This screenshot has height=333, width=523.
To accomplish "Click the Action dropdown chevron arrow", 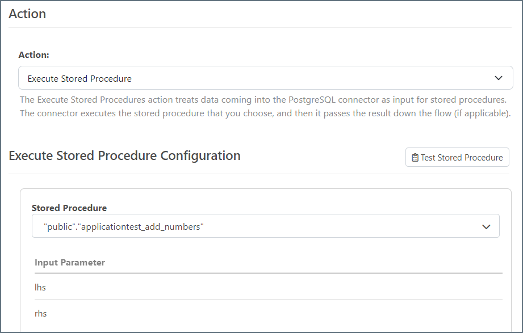I will coord(499,78).
